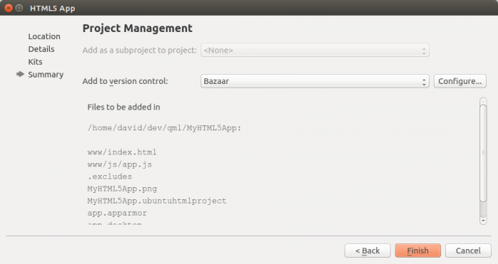
Task: Click the files list vertical scrollbar handle
Action: [483, 153]
